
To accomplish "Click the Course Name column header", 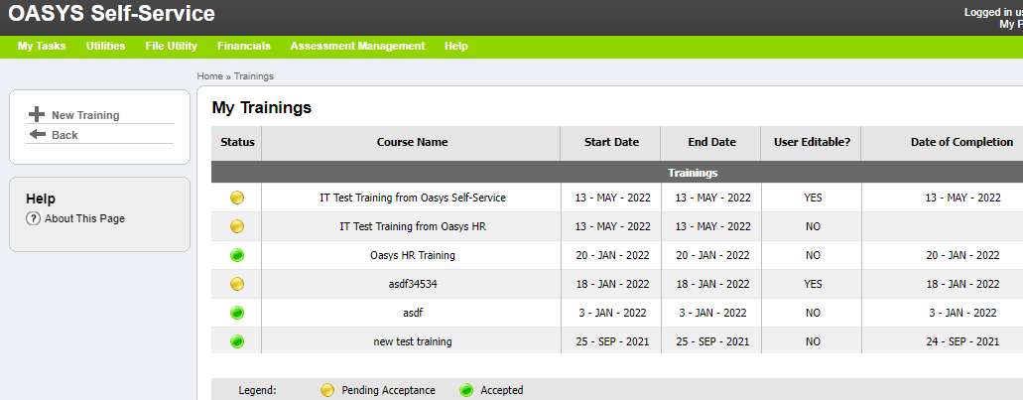I will click(x=413, y=142).
